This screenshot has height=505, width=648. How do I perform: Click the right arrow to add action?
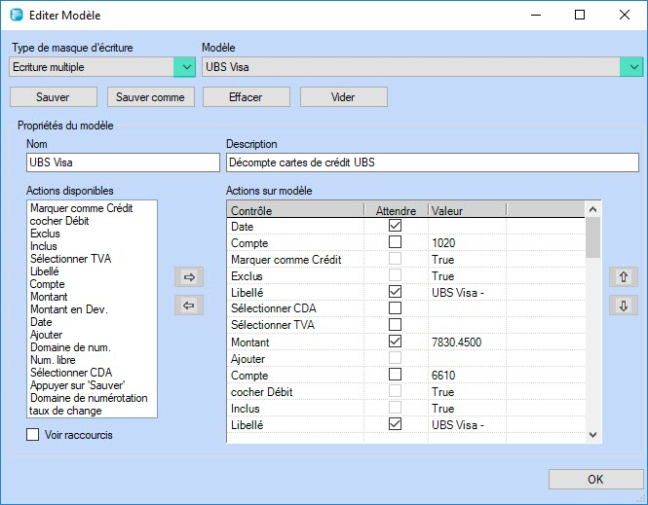(x=190, y=277)
